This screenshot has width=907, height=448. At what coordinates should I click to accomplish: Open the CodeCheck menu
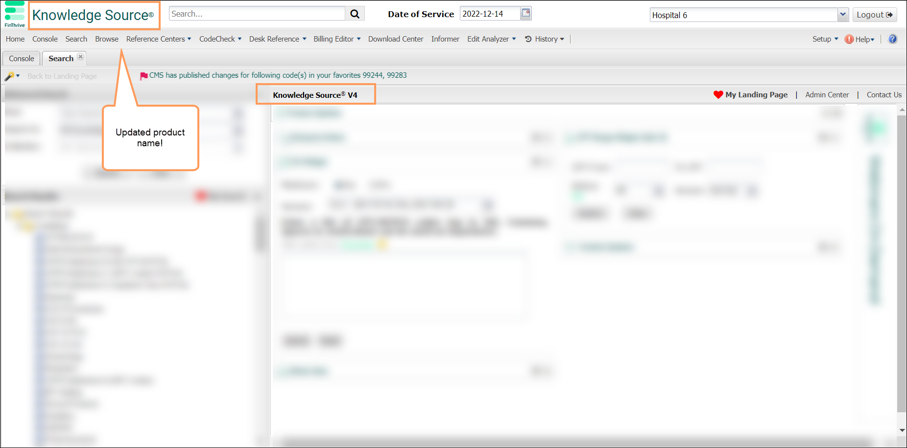coord(220,39)
